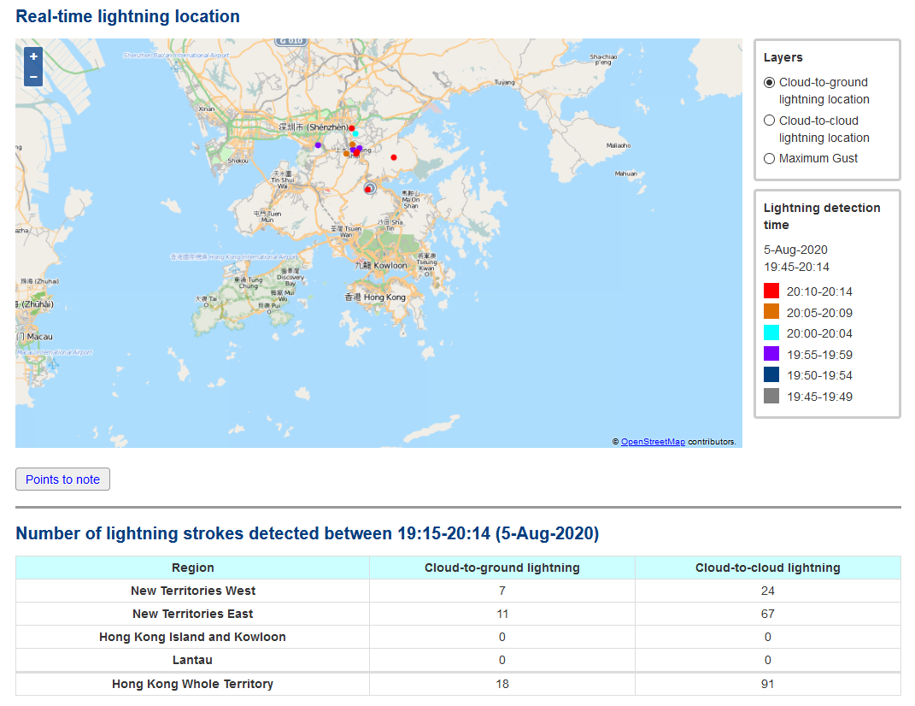Click the gray swatch for 19:45-19:49 strokes
The height and width of the screenshot is (706, 915).
pyautogui.click(x=771, y=396)
